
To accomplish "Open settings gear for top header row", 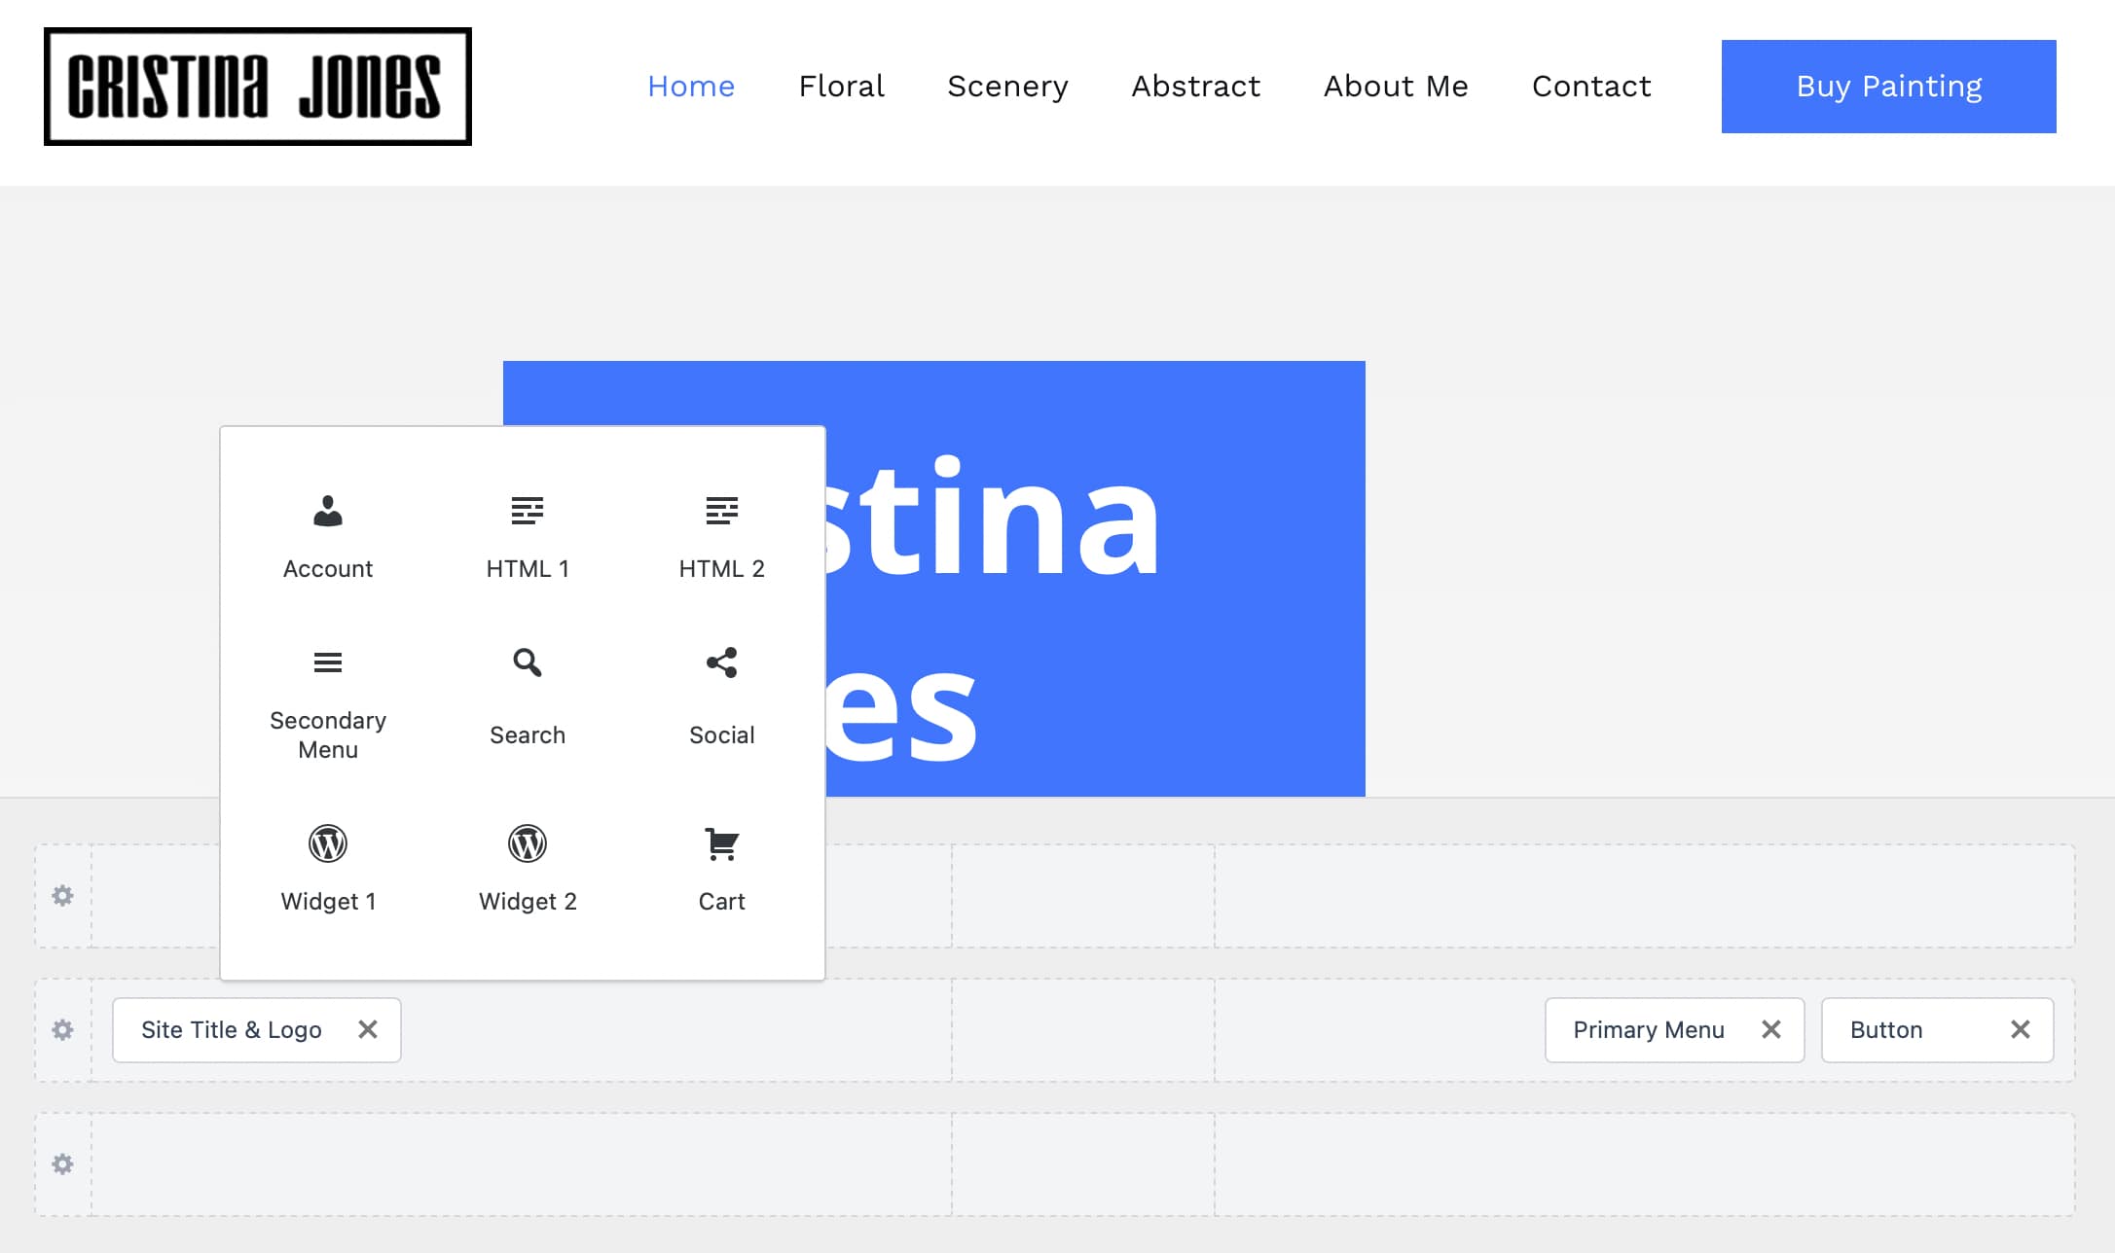I will click(x=63, y=896).
